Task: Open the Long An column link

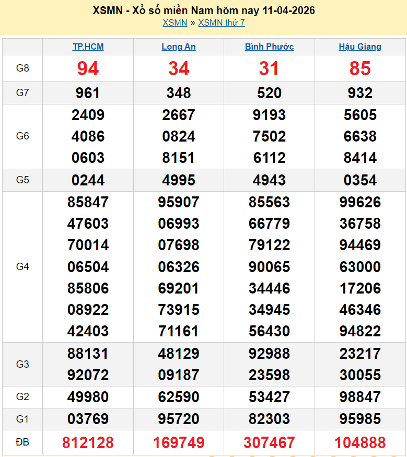Action: [x=179, y=46]
